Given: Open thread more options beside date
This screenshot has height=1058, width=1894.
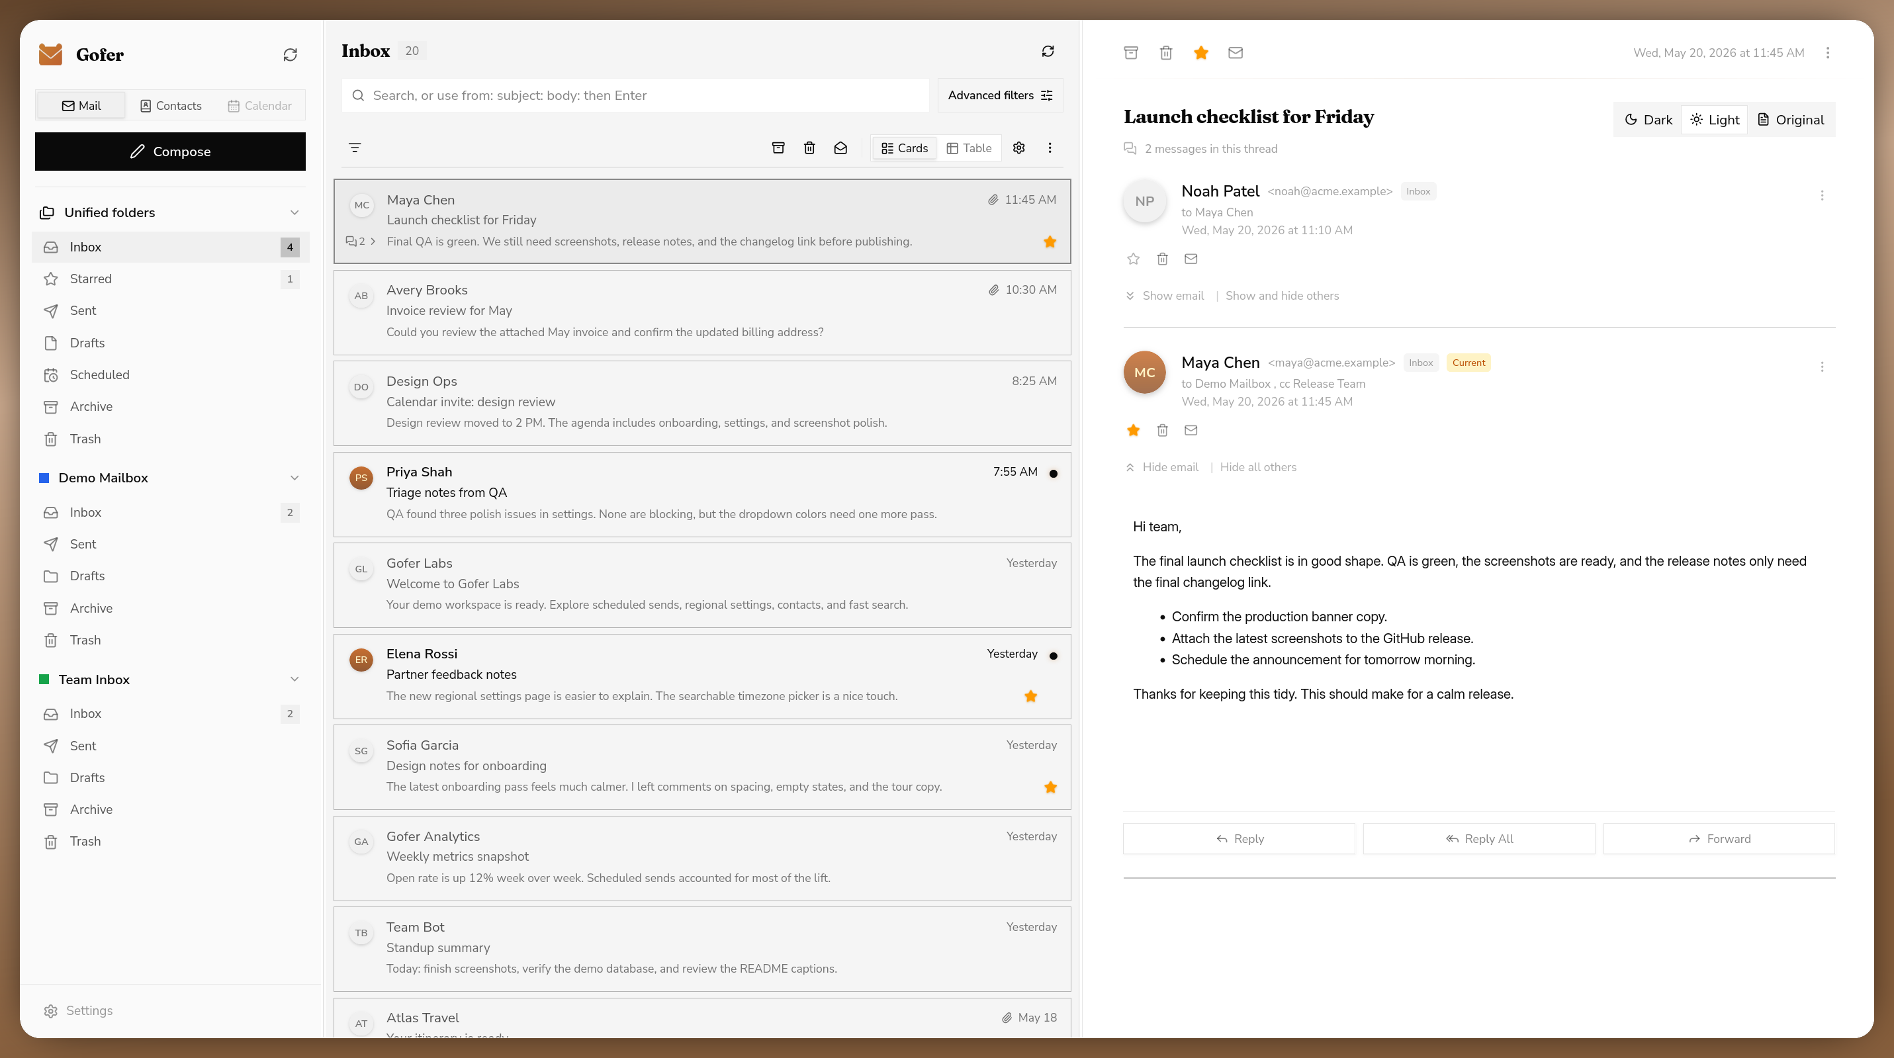Looking at the screenshot, I should [x=1828, y=53].
